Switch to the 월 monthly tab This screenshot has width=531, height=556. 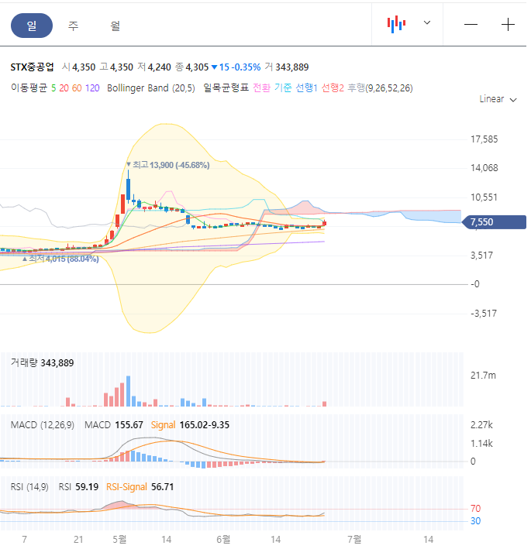pyautogui.click(x=115, y=26)
